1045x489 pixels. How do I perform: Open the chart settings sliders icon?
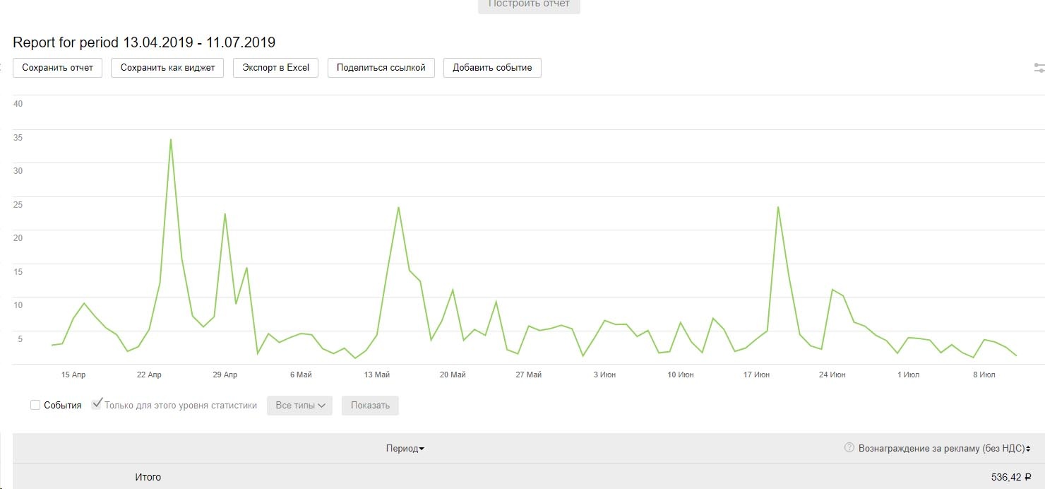[1039, 68]
